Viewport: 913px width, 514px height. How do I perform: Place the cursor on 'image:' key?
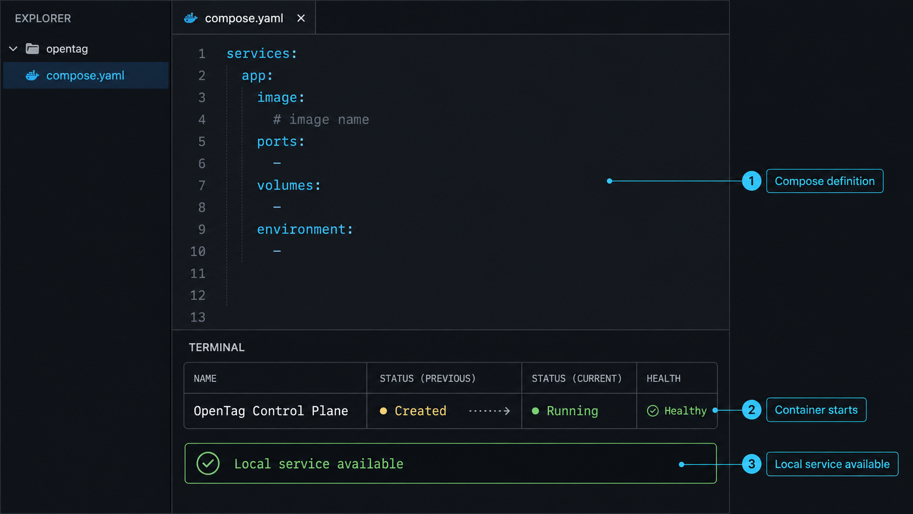click(281, 98)
